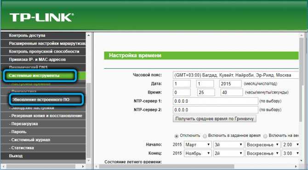
Task: Click sidebar horizontal scroll right arrow
Action: coord(83,167)
